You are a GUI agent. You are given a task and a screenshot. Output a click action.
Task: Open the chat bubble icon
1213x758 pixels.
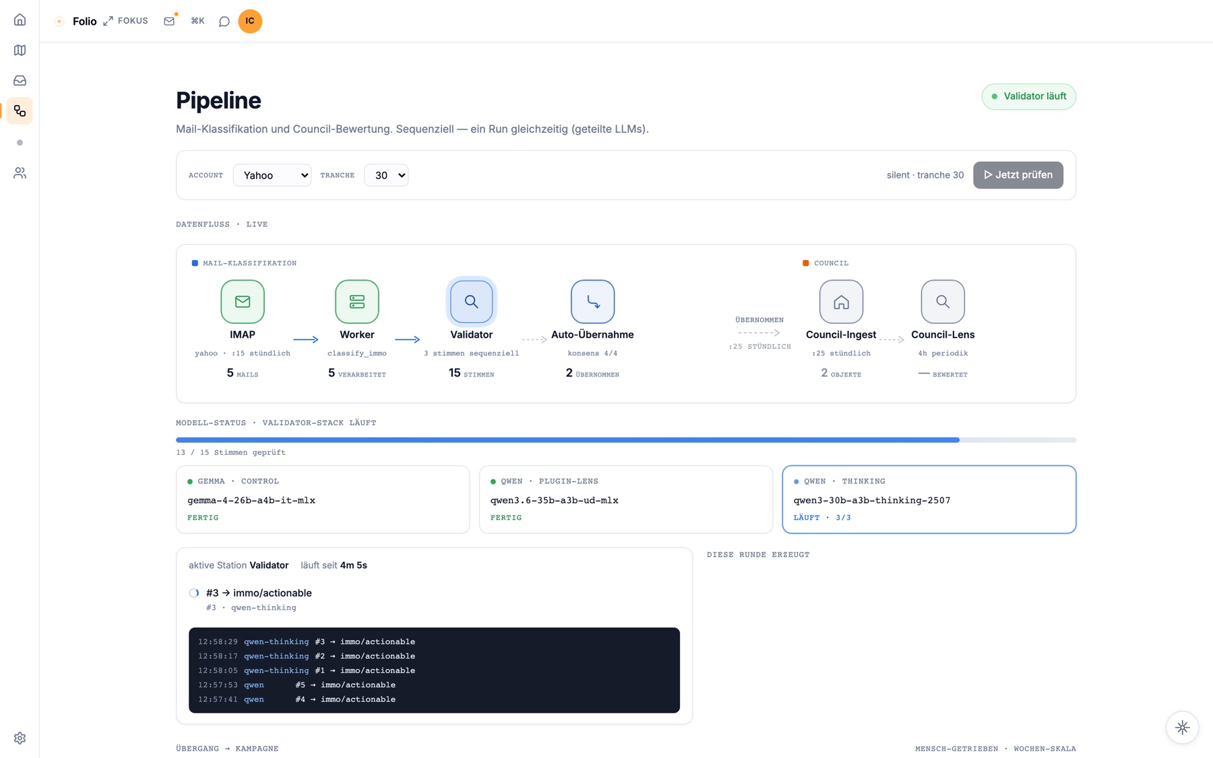224,22
